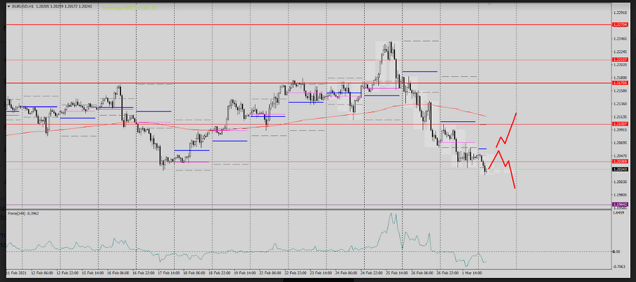Grab the divider between chart and Force window

[308, 209]
